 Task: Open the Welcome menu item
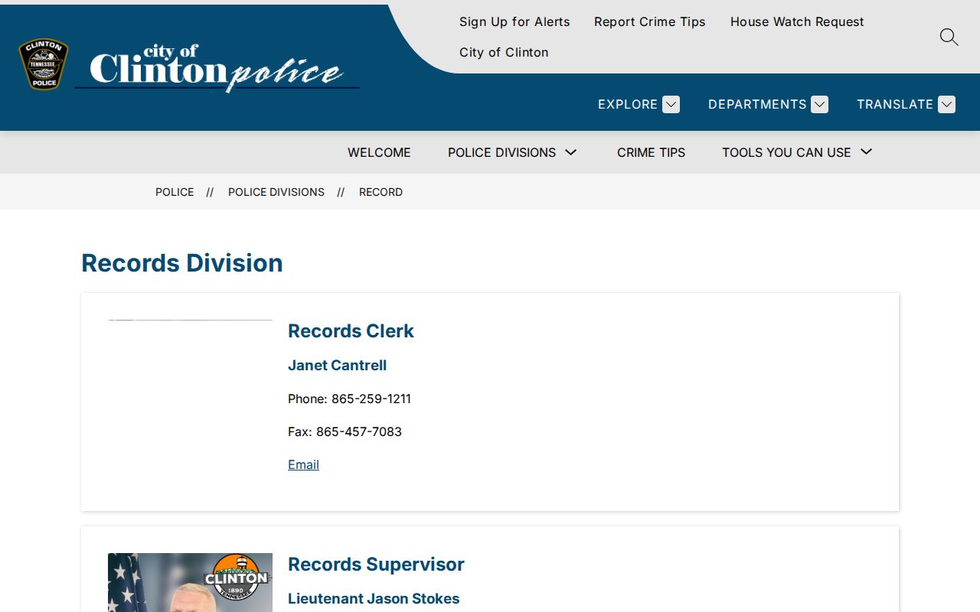tap(379, 152)
